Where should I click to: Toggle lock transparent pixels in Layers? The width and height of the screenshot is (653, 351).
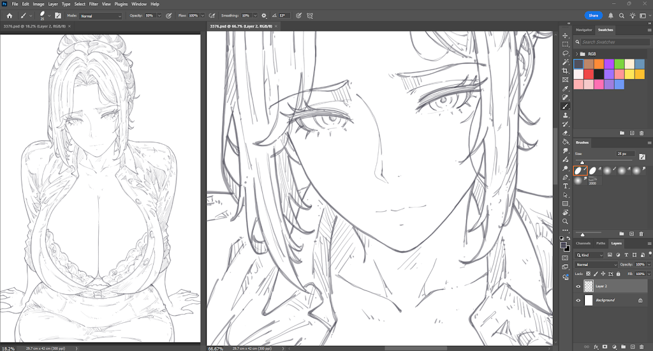pos(588,274)
